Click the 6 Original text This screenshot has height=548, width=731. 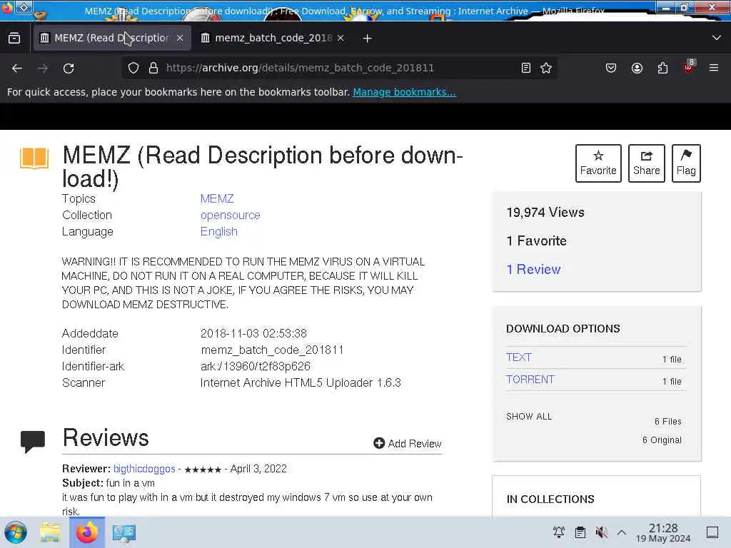click(662, 440)
